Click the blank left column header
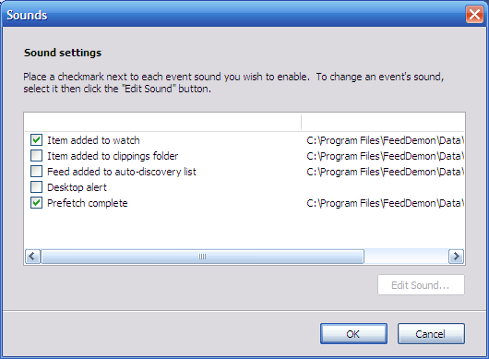The height and width of the screenshot is (359, 489). [x=162, y=122]
